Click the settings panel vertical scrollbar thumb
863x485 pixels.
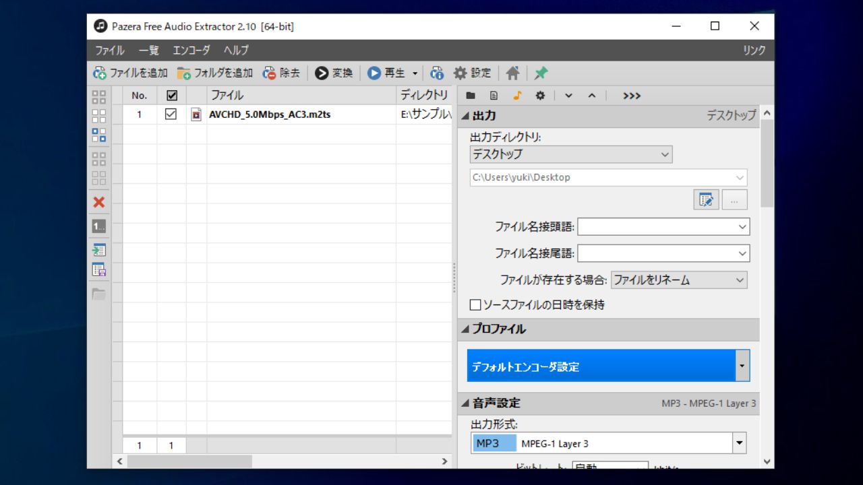click(x=767, y=164)
